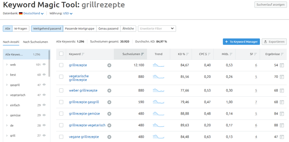The width and height of the screenshot is (289, 142).
Task: Toggle eye icon for best group
Action: (44, 74)
